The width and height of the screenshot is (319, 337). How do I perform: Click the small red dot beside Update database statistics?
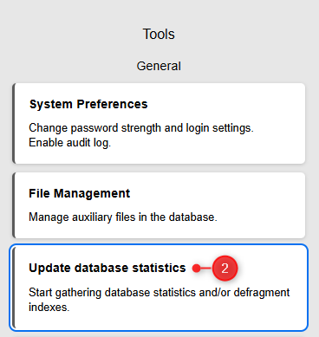196,269
